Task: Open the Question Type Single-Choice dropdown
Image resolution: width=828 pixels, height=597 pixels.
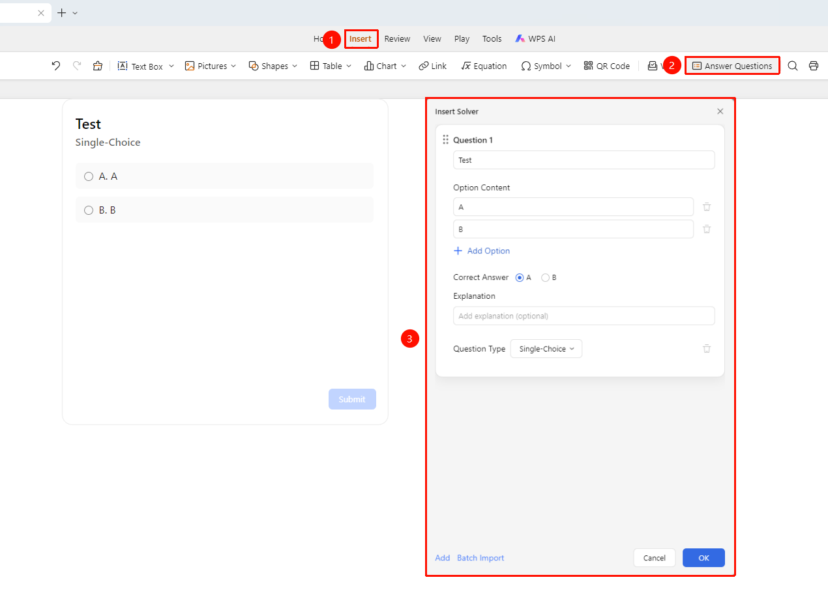Action: point(546,349)
